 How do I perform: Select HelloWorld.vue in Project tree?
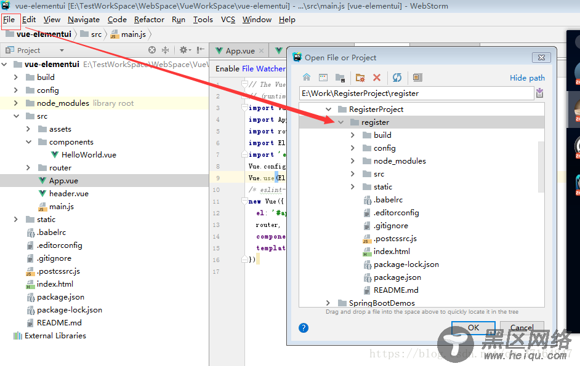click(89, 155)
